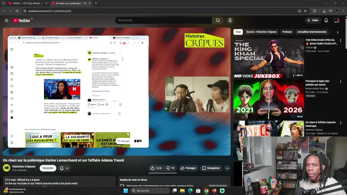Viewport: 347px width, 195px height.
Task: Open Firefox from the taskbar
Action: click(214, 191)
